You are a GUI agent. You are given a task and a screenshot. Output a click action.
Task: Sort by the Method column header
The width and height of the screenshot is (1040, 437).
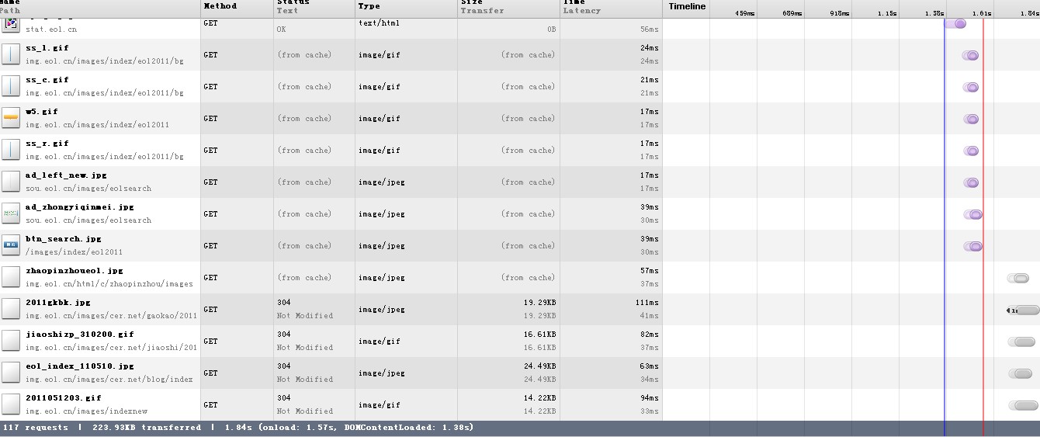point(237,9)
